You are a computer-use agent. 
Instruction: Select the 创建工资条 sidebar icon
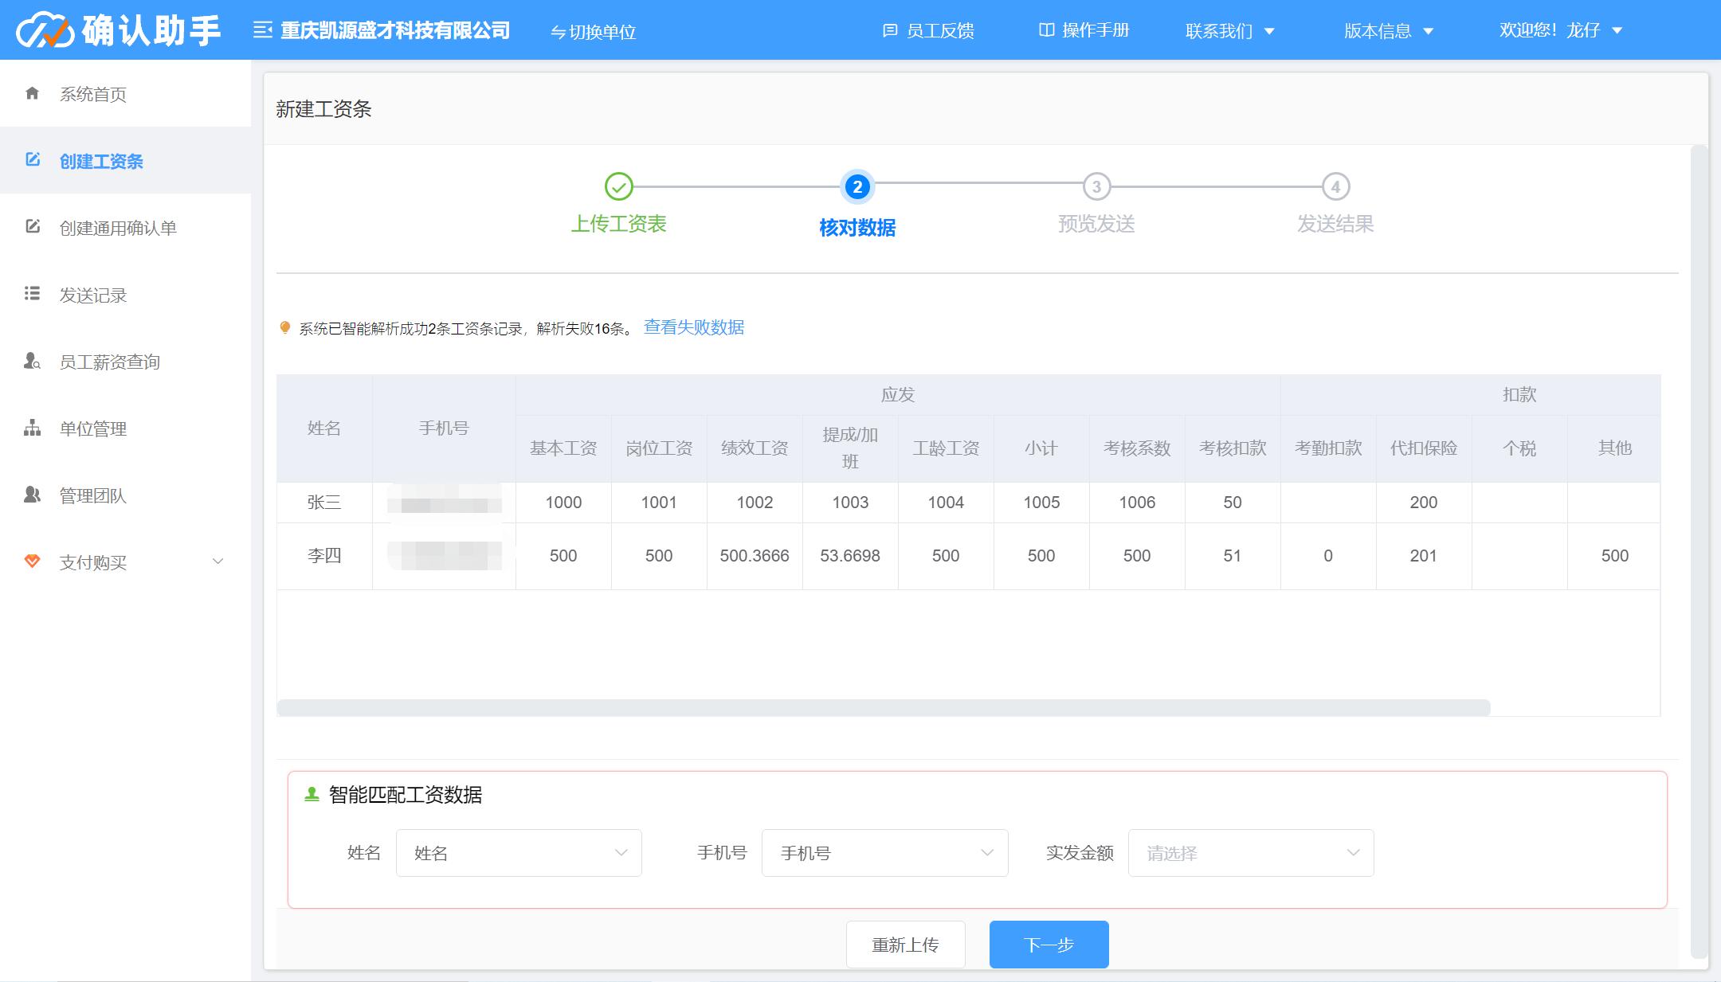32,161
